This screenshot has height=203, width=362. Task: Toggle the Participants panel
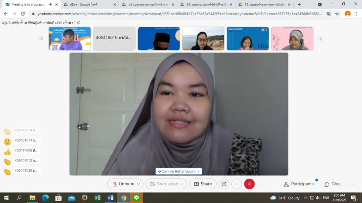click(299, 184)
